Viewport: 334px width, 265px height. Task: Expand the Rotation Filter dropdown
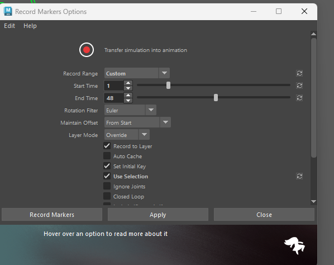tap(130, 110)
